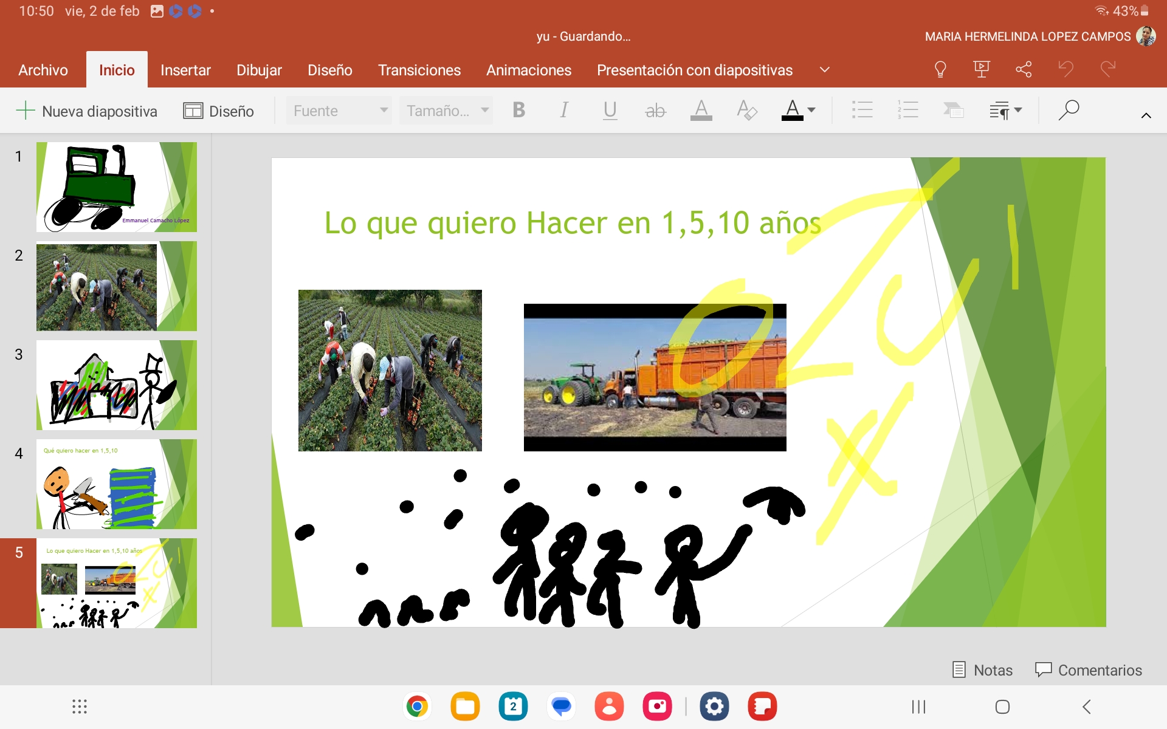Screen dimensions: 1167x729
Task: Open the Fuente font dropdown
Action: pos(339,111)
